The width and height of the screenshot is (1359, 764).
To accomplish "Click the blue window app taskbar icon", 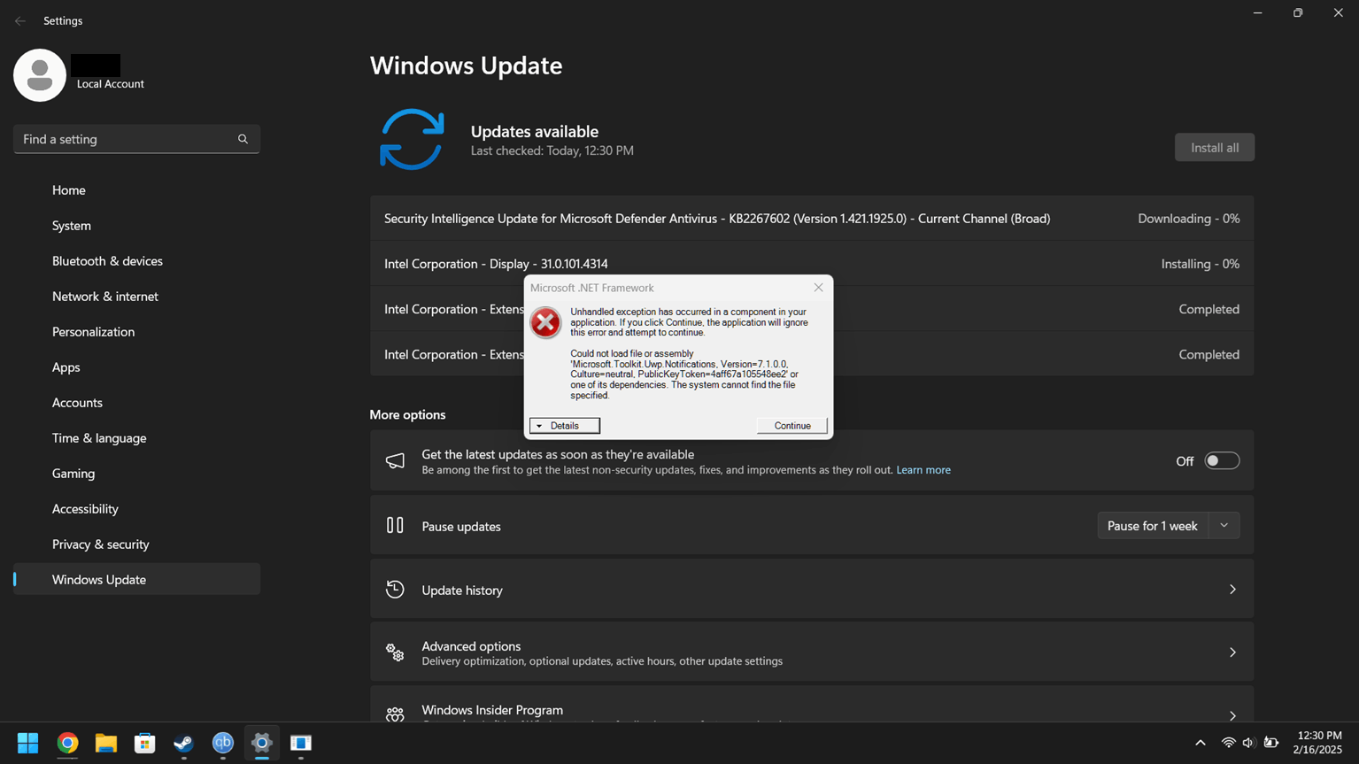I will [x=301, y=743].
